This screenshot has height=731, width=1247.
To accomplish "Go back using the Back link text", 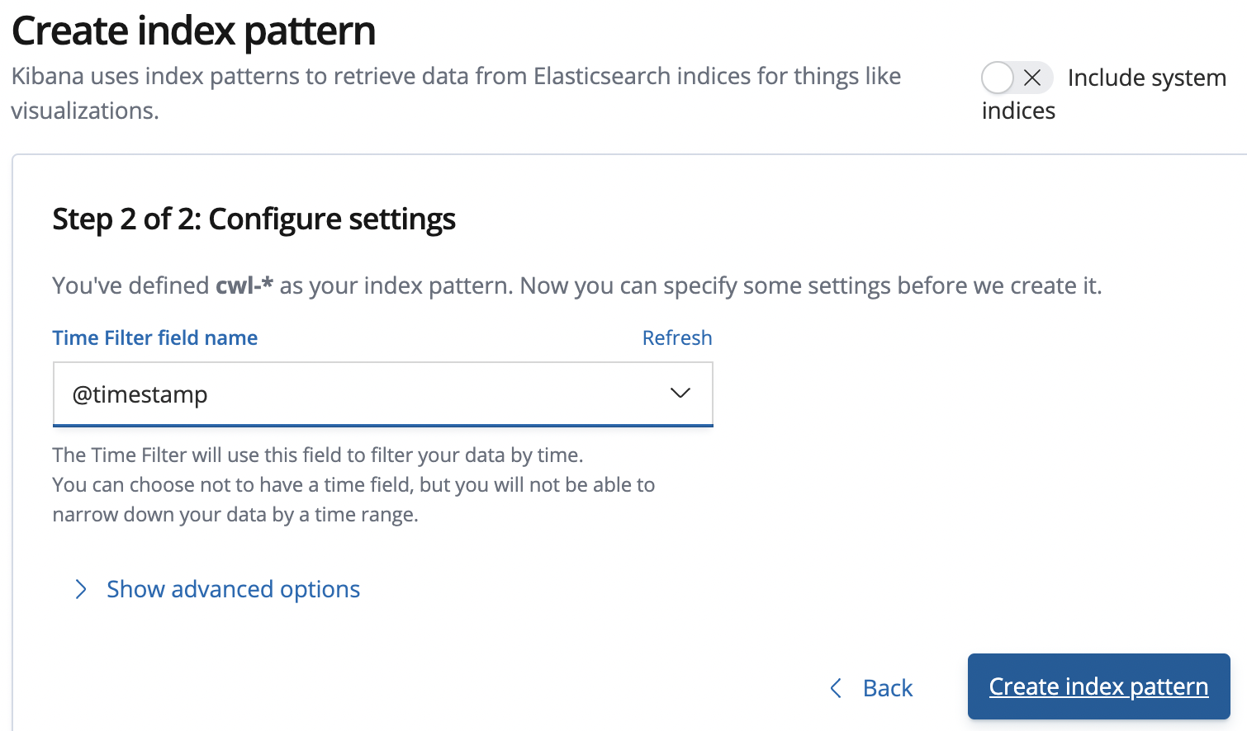I will (x=888, y=688).
